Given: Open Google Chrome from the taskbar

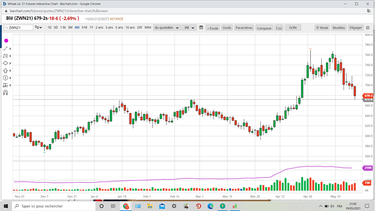Looking at the screenshot, I should (126, 206).
